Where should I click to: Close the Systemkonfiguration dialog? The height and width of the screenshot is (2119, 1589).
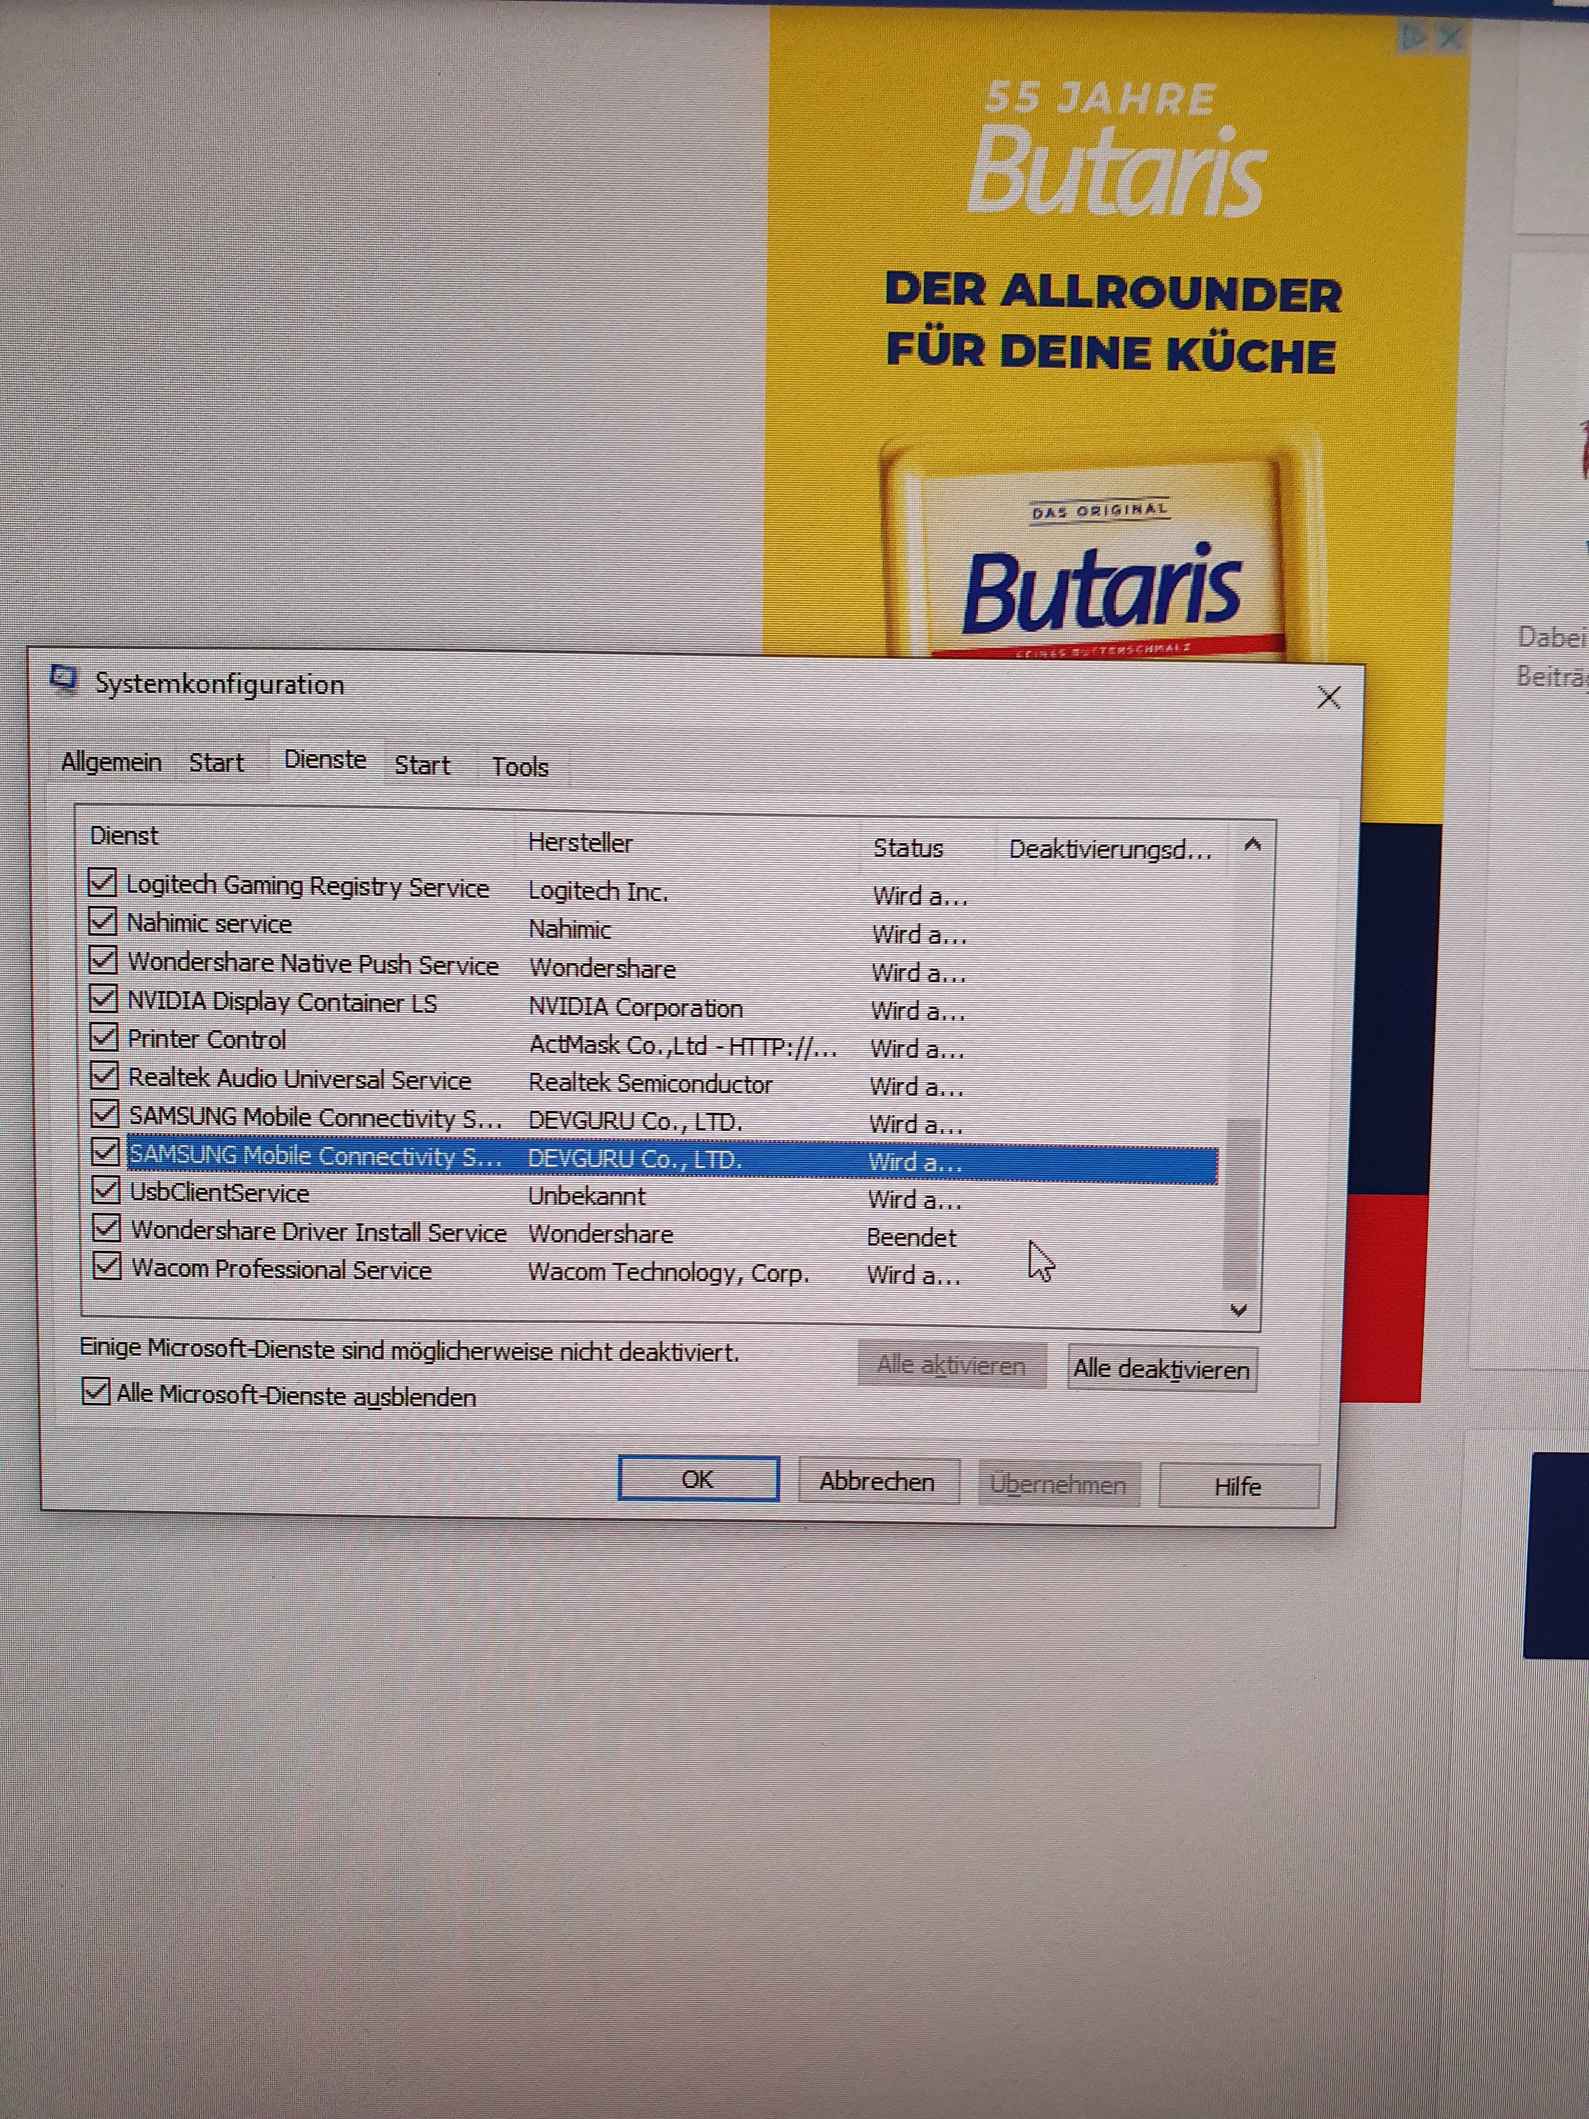(1328, 697)
